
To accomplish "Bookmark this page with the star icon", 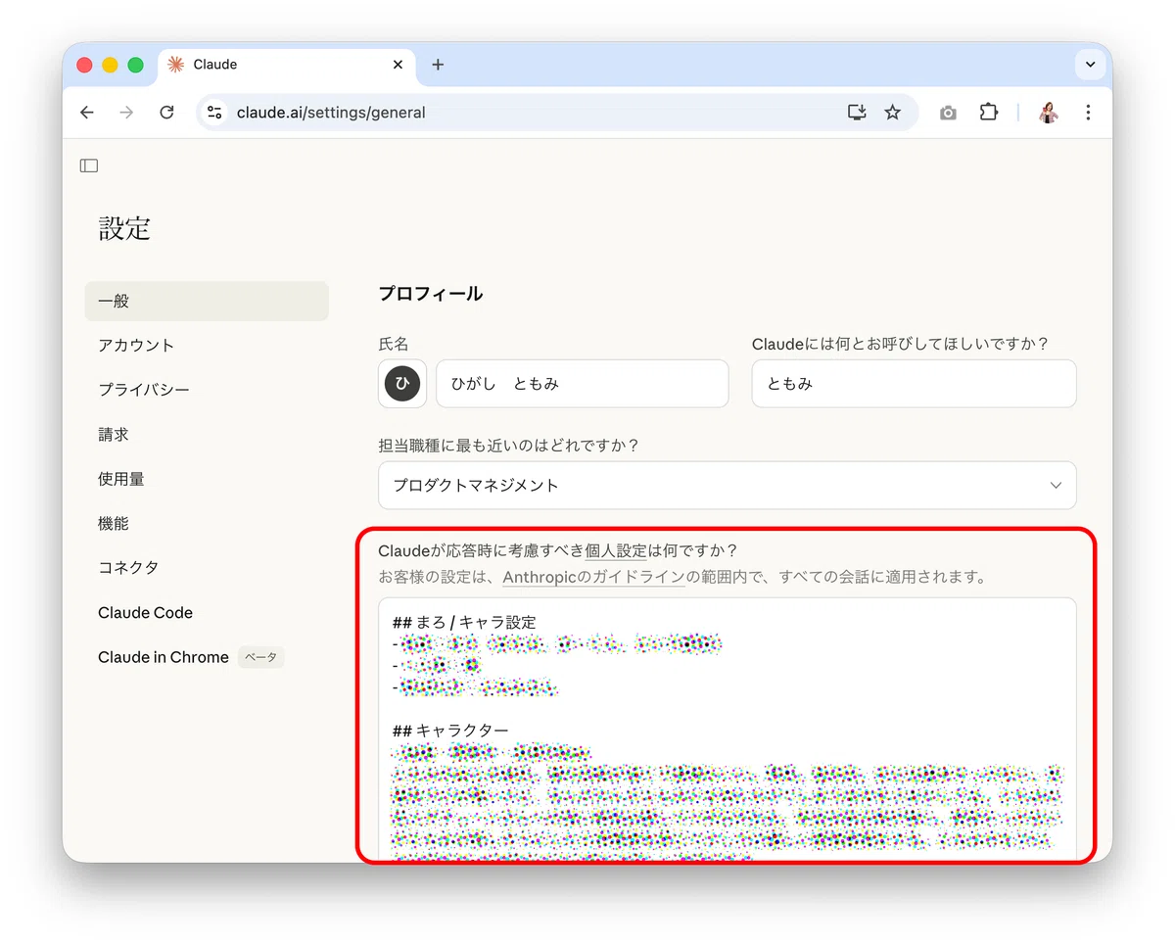I will 892,113.
